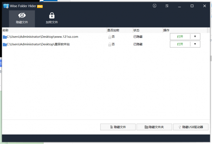Click the 隐藏文件 button at the bottom
Viewport: 212px width, 144px height.
pos(118,127)
